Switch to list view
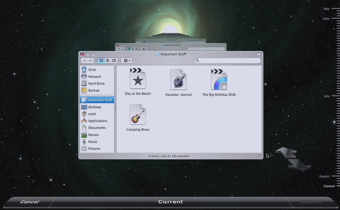This screenshot has width=340, height=210. (x=107, y=60)
